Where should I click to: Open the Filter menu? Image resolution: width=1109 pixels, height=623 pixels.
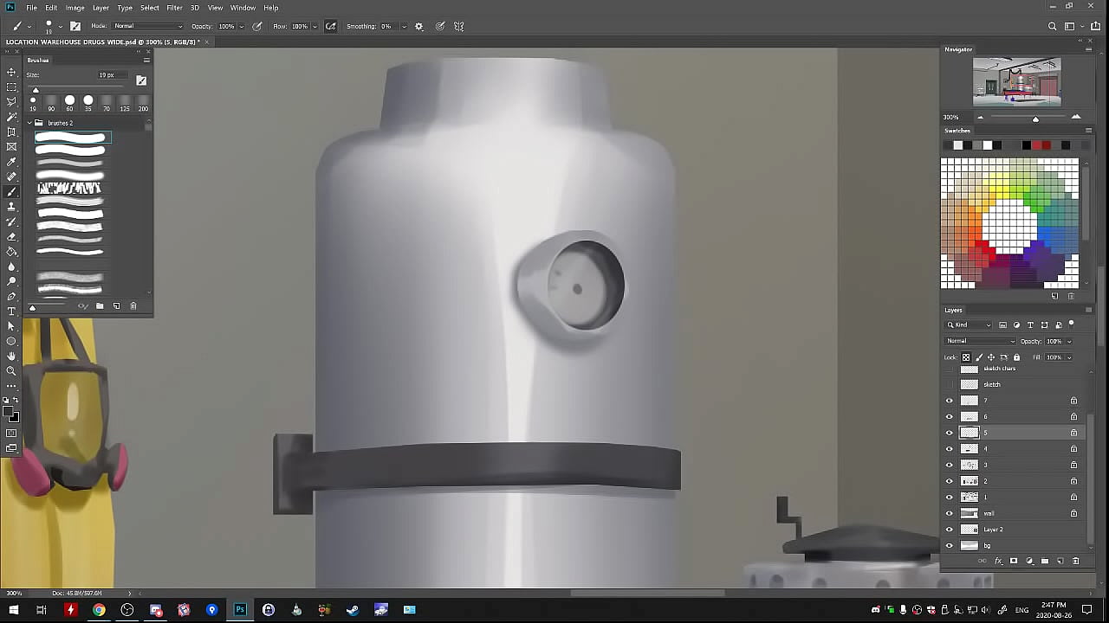[174, 8]
